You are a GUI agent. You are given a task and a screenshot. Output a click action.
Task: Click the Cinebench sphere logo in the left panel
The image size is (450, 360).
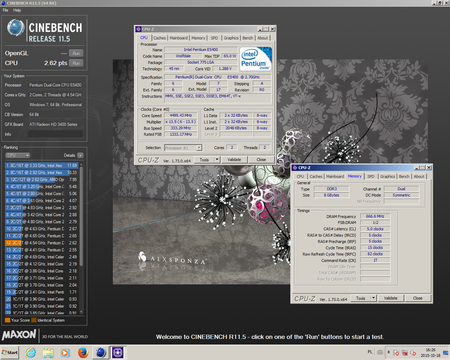(15, 28)
